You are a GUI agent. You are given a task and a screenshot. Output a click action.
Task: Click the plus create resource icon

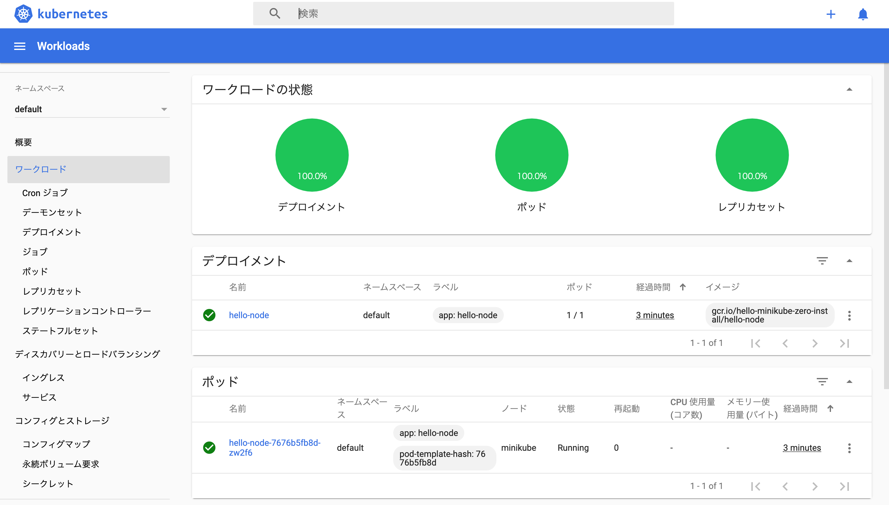(831, 14)
